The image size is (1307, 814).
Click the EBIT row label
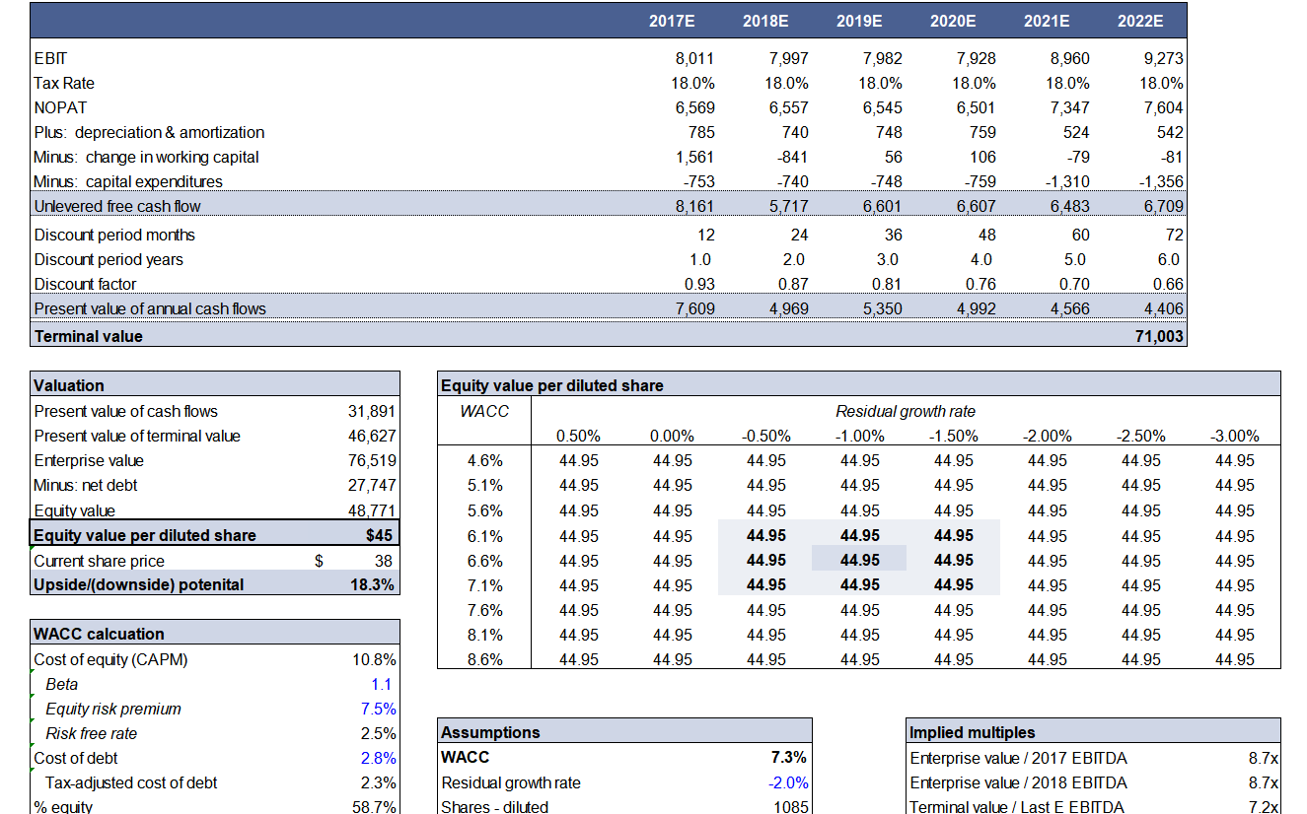[x=50, y=59]
